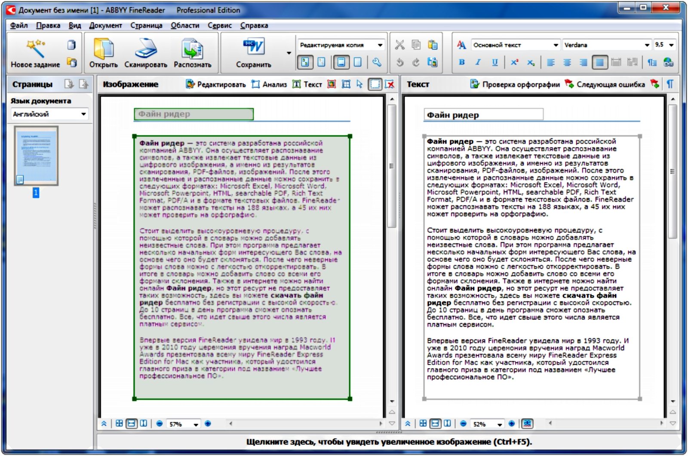Viewport: 688px width, 456px height.
Task: Click the copy icon in the toolbar
Action: point(416,45)
